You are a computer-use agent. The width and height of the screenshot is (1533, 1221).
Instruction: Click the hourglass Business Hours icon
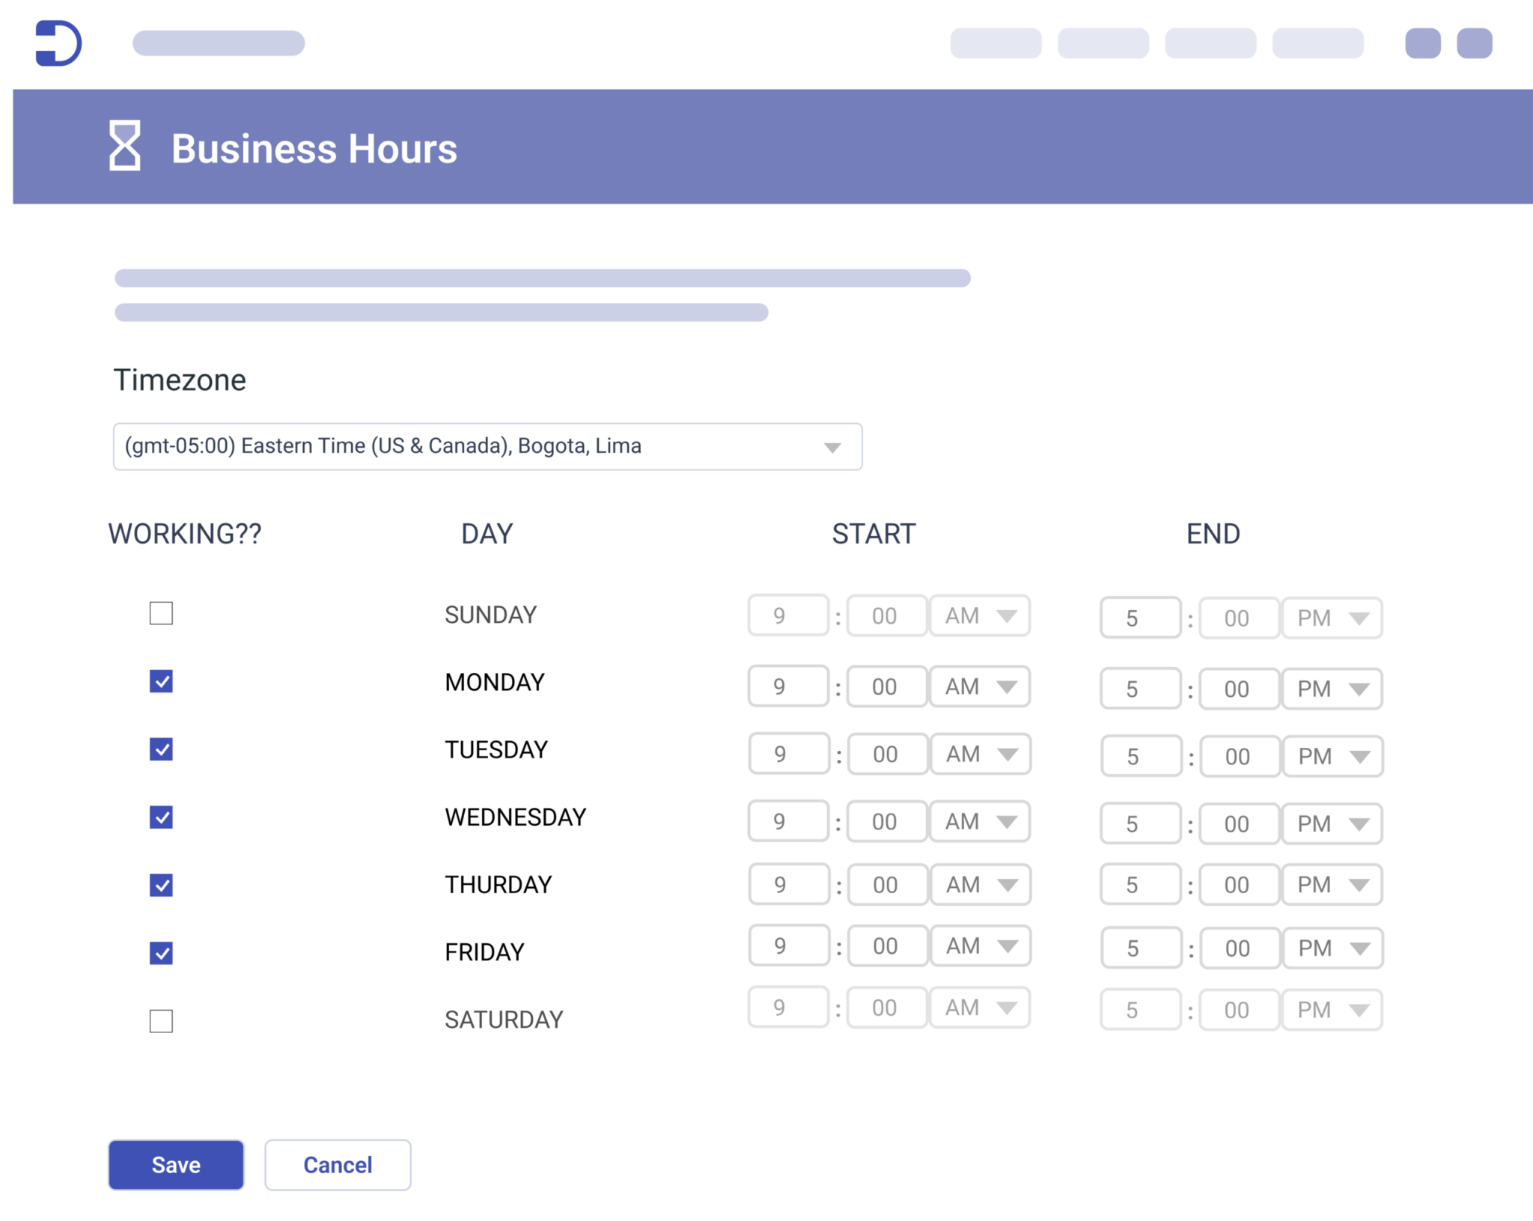[x=124, y=147]
